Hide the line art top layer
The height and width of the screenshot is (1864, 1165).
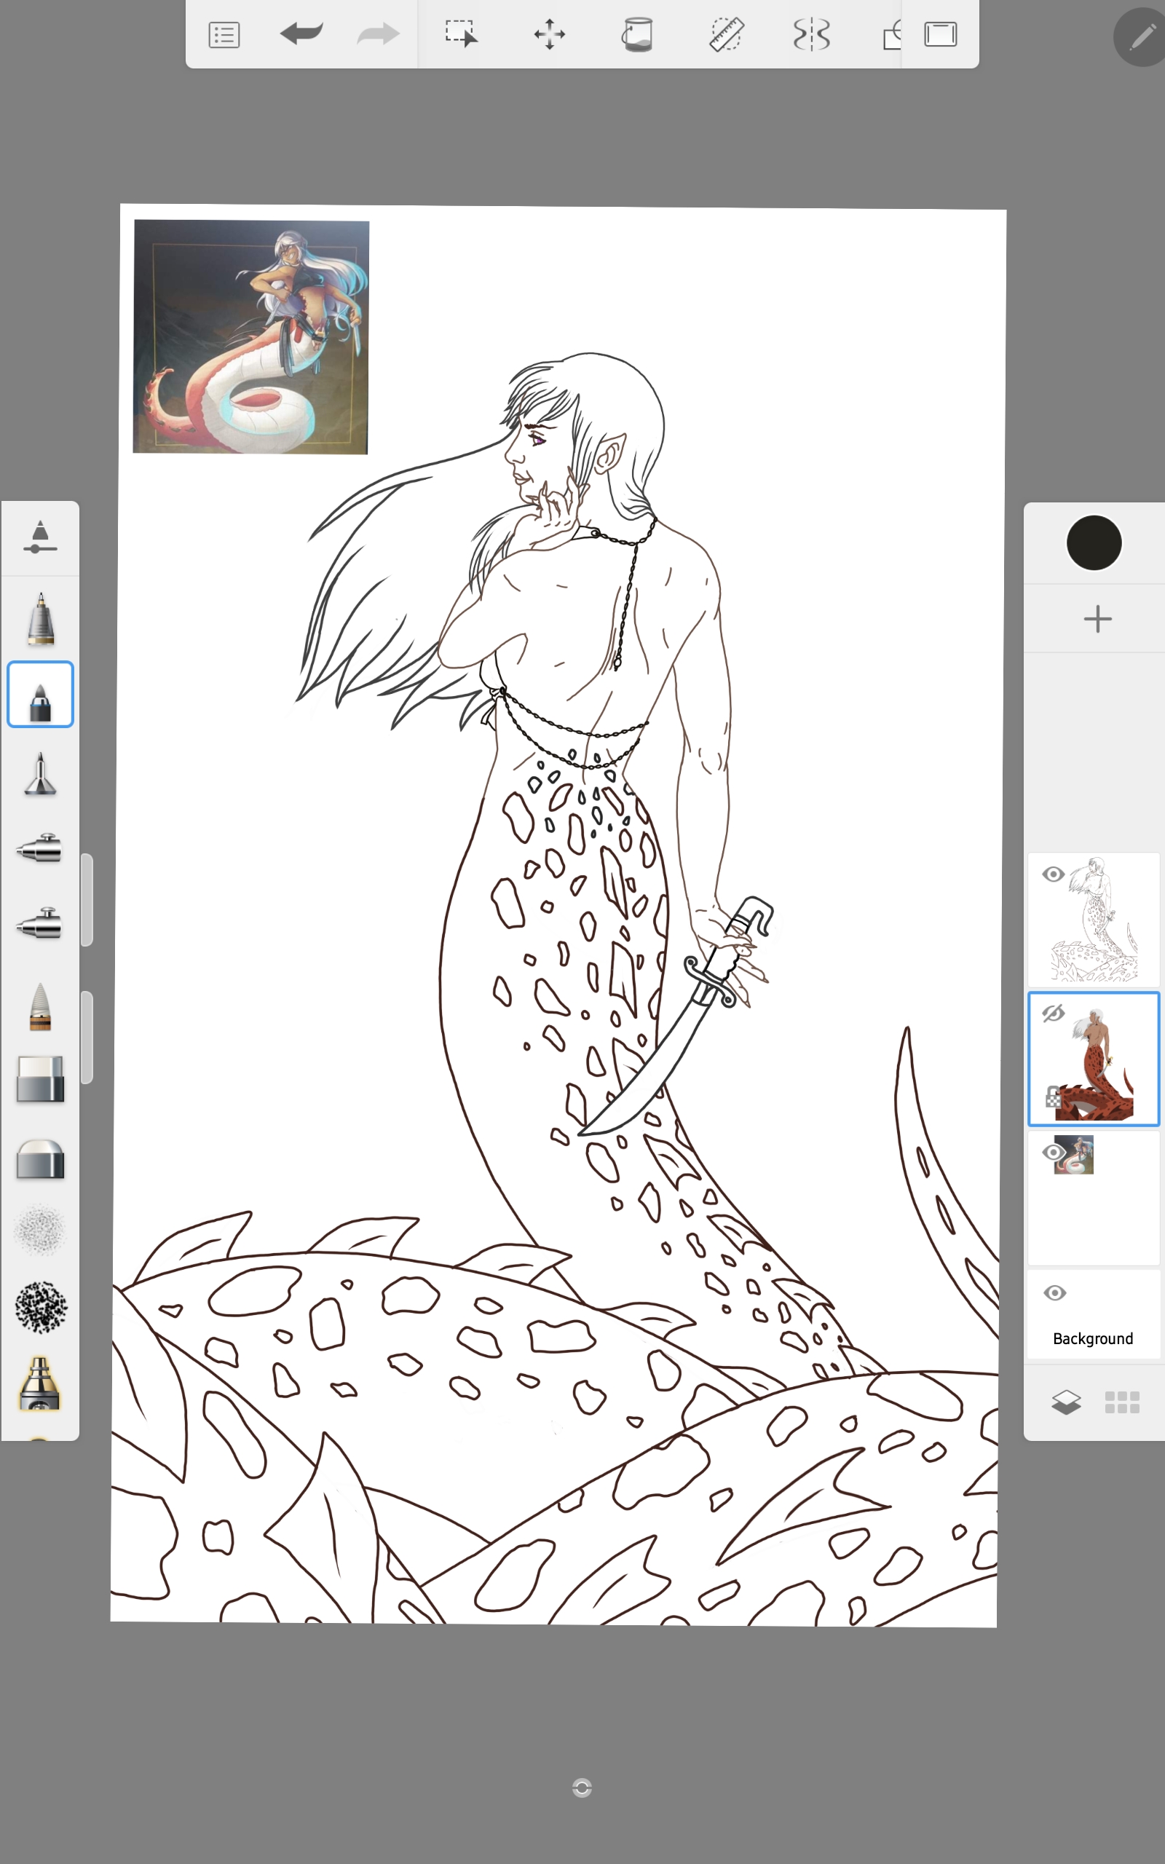1054,874
